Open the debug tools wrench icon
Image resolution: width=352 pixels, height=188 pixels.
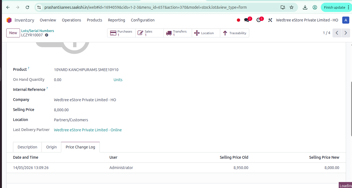coord(270,20)
